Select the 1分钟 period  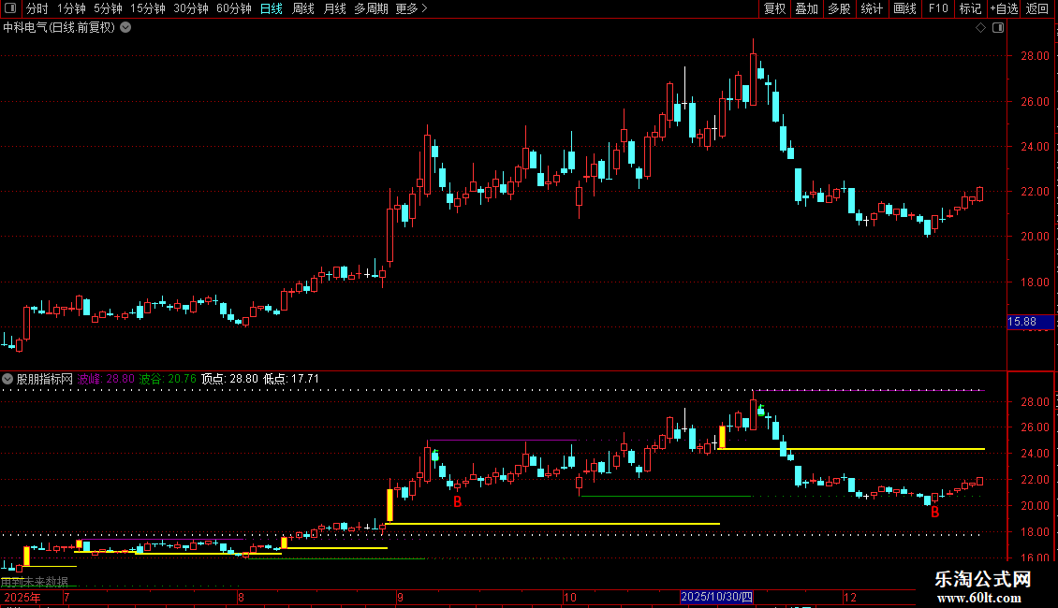coord(71,8)
